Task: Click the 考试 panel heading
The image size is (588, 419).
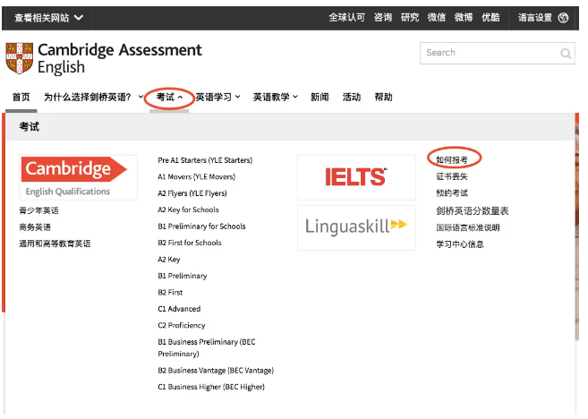Action: click(x=30, y=127)
